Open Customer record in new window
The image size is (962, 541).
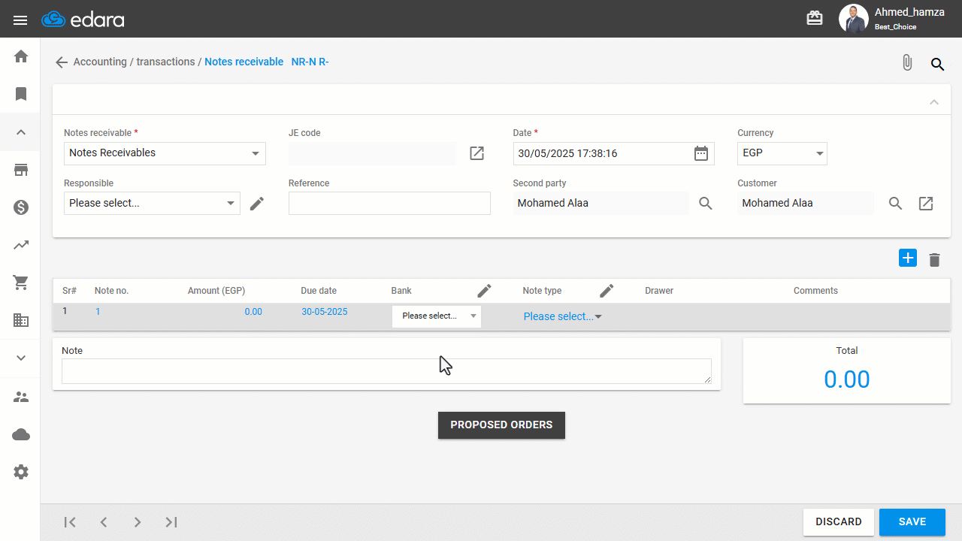(x=926, y=203)
